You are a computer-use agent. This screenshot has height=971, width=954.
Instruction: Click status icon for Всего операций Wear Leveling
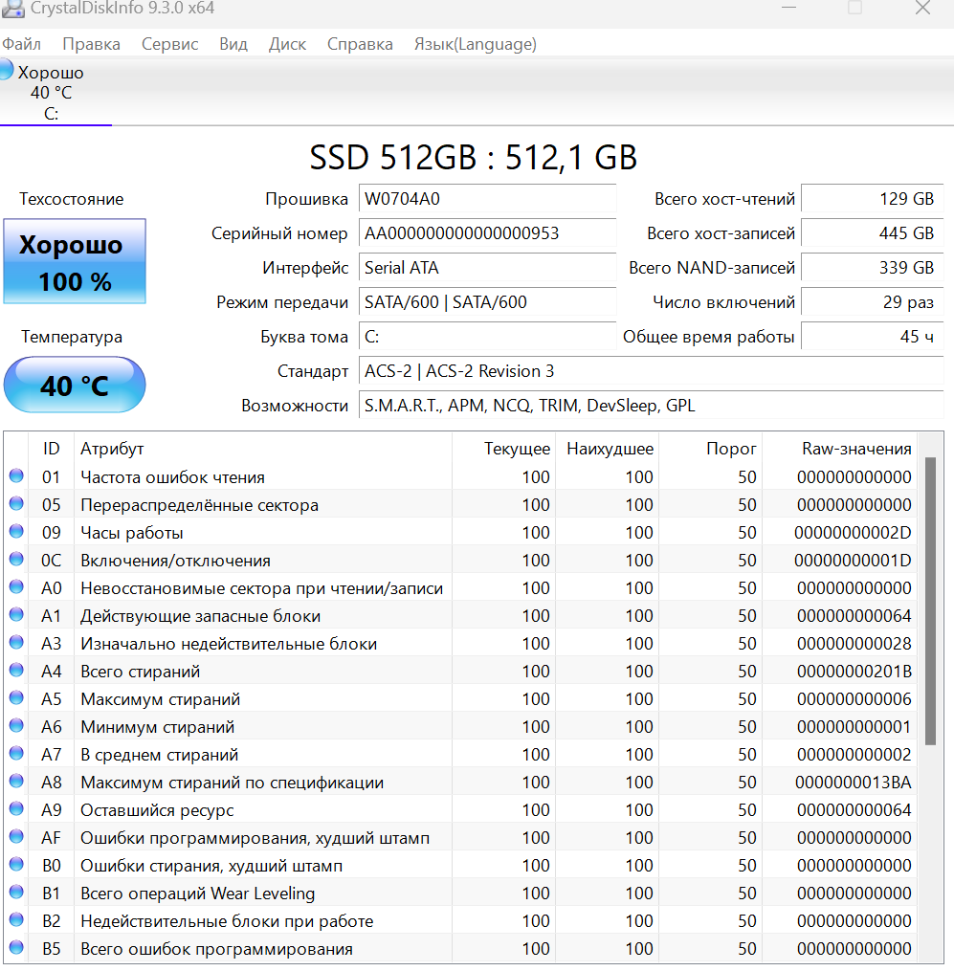point(16,893)
